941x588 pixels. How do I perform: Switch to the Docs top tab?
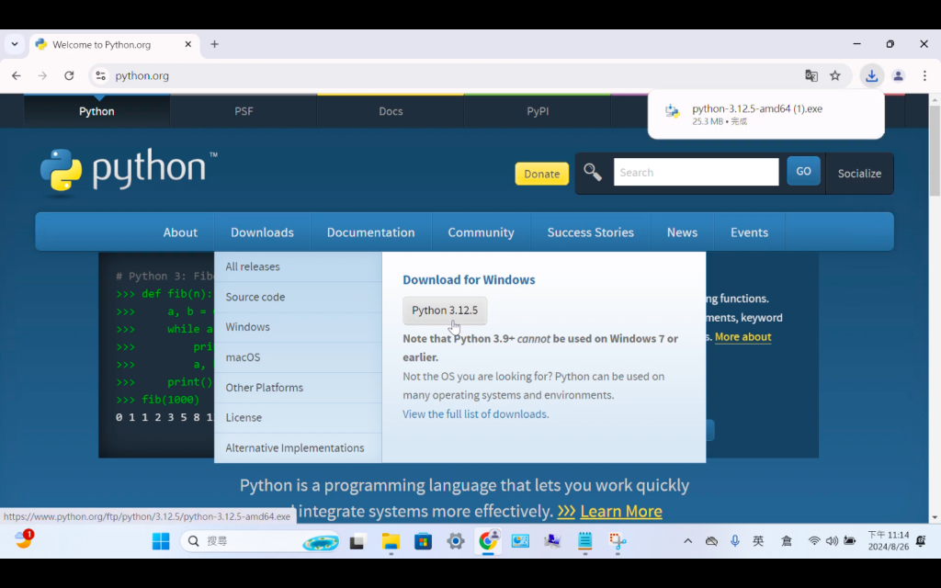click(x=391, y=111)
